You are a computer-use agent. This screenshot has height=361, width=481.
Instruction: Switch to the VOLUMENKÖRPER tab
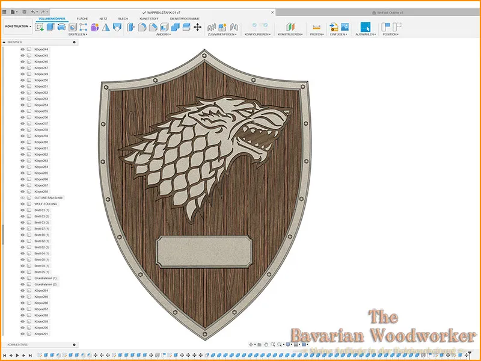52,19
